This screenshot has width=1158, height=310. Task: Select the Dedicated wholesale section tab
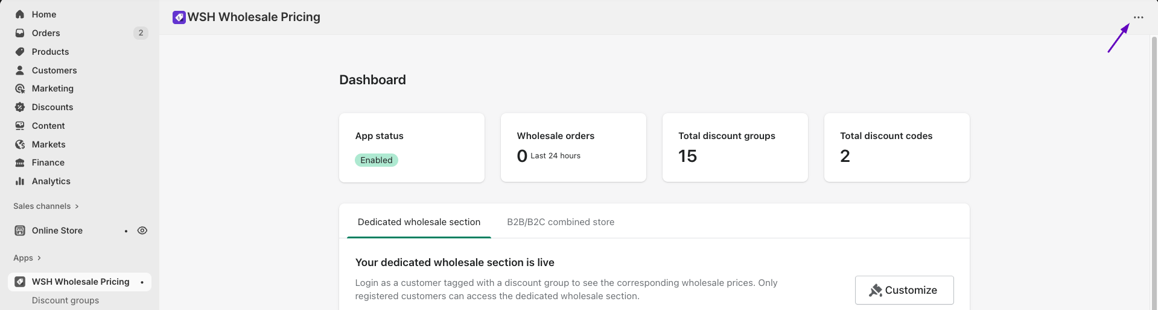pyautogui.click(x=419, y=222)
